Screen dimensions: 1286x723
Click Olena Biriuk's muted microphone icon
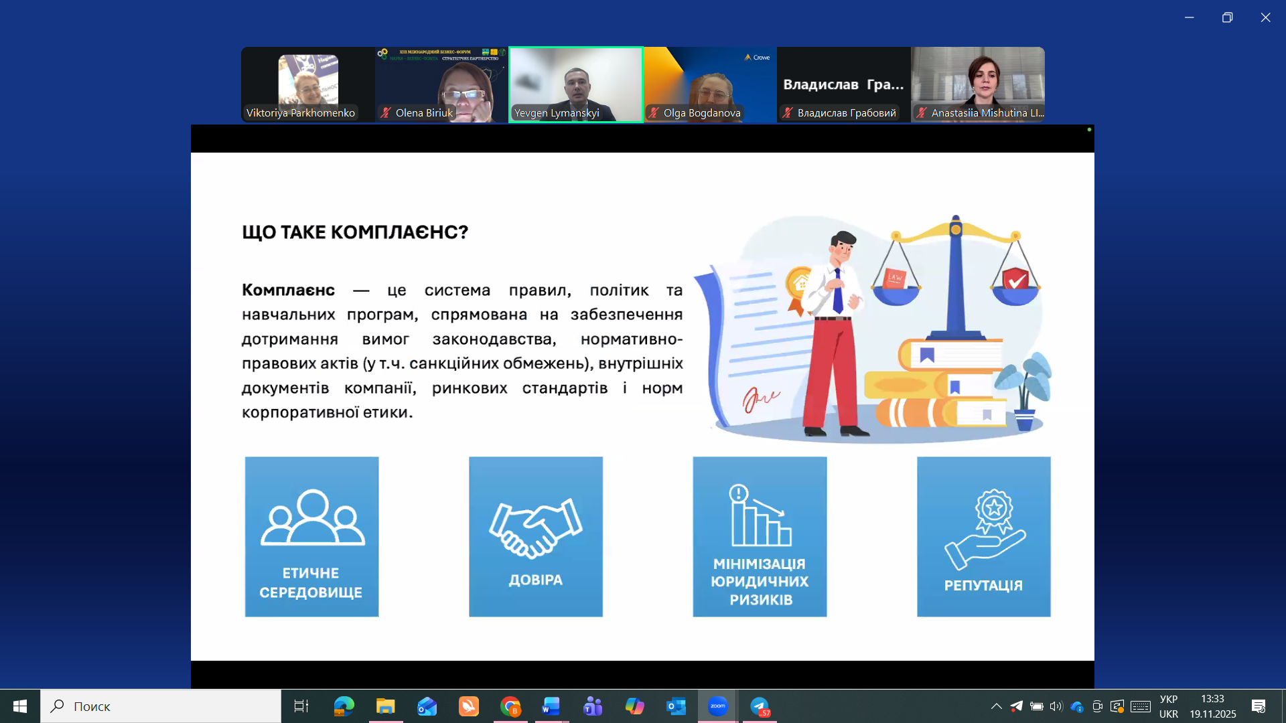tap(386, 112)
